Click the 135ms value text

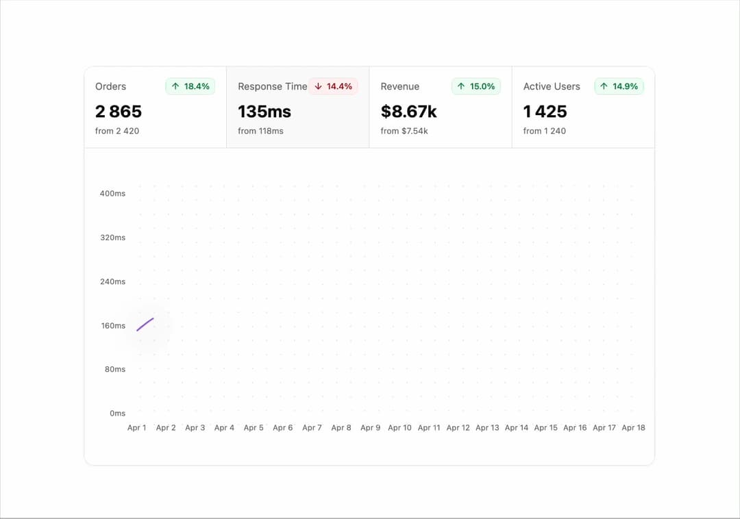264,112
